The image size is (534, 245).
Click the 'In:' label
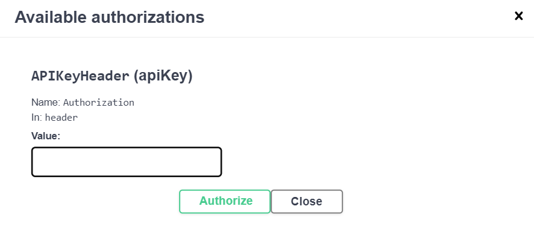click(37, 118)
